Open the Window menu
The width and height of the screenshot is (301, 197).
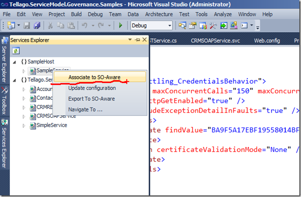pos(247,14)
